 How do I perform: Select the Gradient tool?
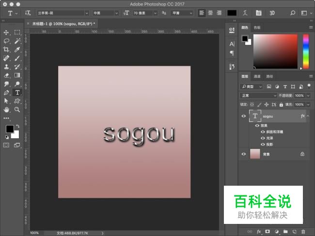(x=17, y=75)
